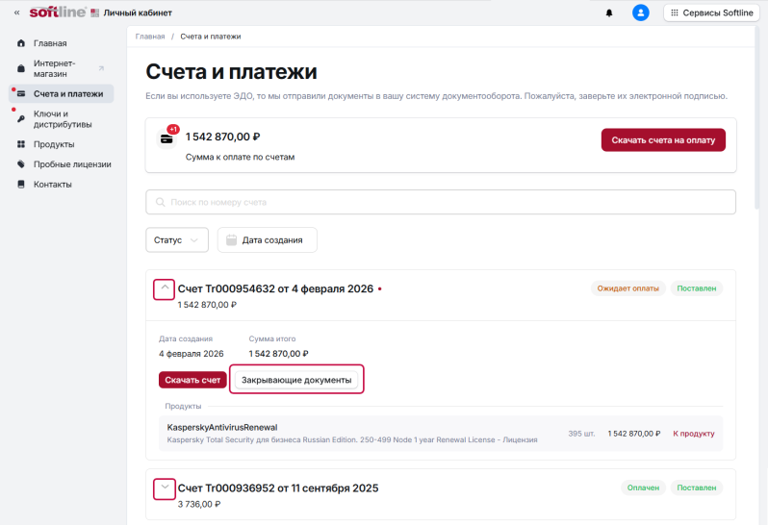Viewport: 768px width, 525px height.
Task: Click the invoice number search field
Action: click(x=440, y=202)
